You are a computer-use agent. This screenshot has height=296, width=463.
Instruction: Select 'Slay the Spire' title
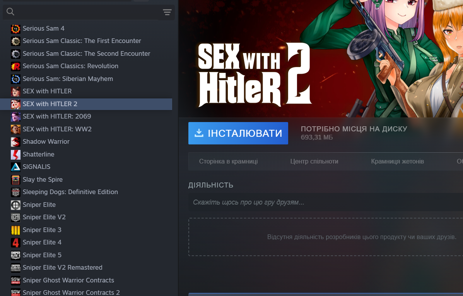(x=43, y=179)
